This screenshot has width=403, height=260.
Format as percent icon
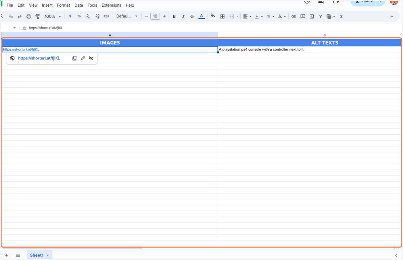coord(79,16)
